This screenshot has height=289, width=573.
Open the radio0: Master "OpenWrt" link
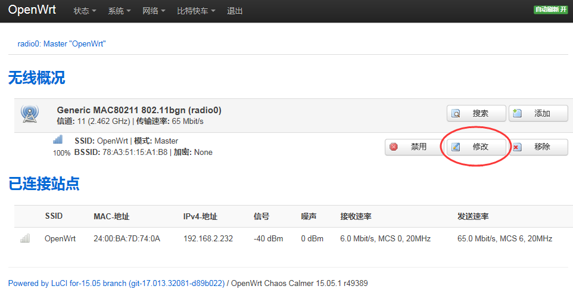pos(61,44)
